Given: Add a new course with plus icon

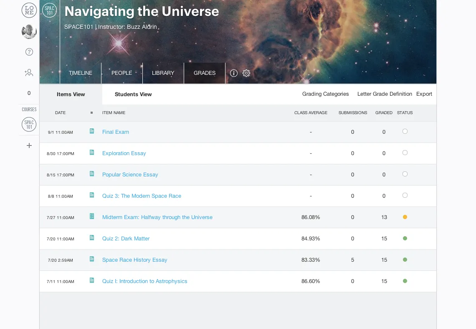Looking at the screenshot, I should pyautogui.click(x=29, y=145).
